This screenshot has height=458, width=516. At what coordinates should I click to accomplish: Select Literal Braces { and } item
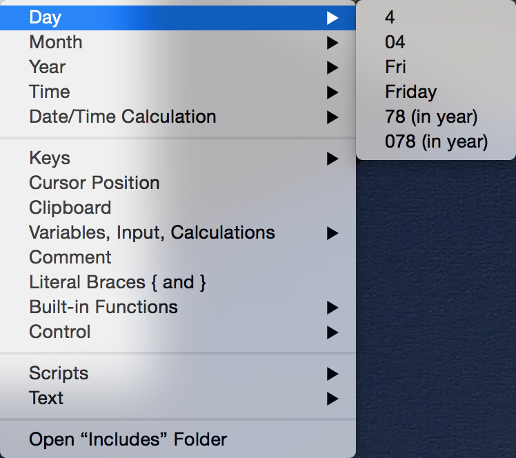coord(178,283)
